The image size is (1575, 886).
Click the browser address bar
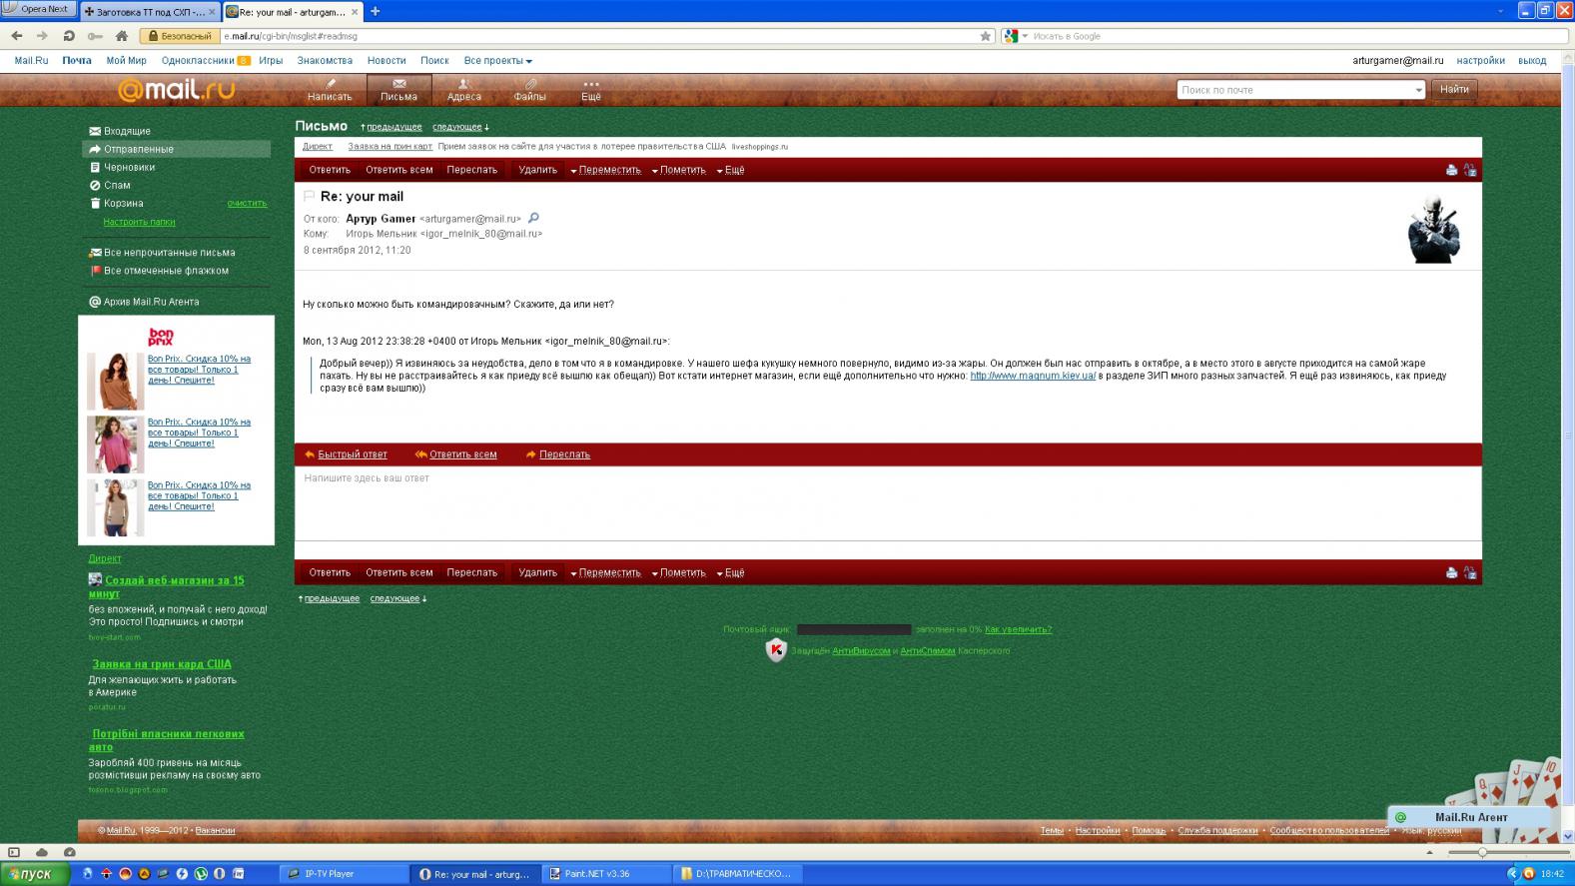599,36
